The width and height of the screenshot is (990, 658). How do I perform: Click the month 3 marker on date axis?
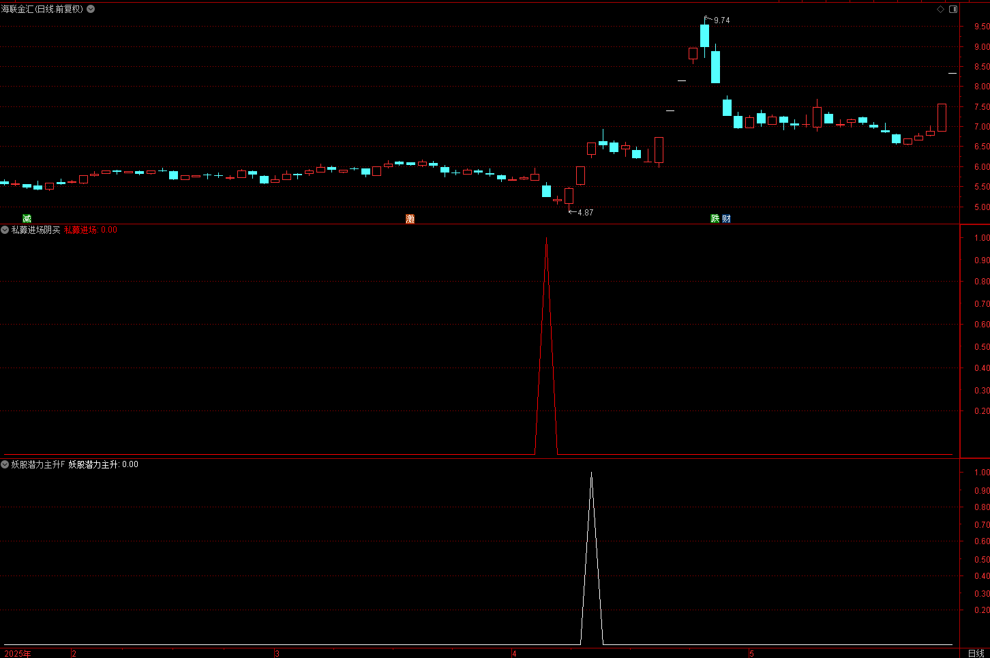click(x=277, y=653)
